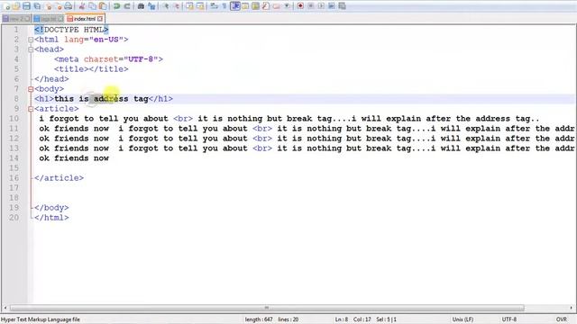Screen dimensions: 577x324
Task: Zoom in using the toolbar icon
Action: coord(166,6)
